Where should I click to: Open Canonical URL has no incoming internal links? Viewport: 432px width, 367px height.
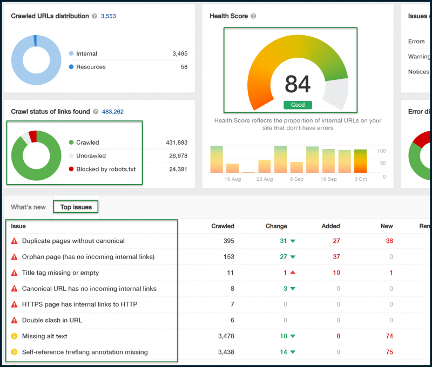tap(89, 289)
